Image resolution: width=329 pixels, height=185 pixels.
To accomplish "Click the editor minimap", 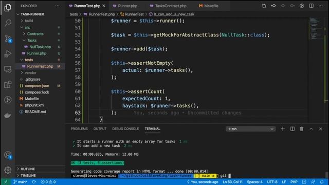I will (316, 29).
